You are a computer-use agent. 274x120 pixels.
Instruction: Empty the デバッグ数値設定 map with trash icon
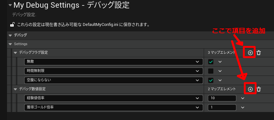click(x=259, y=89)
